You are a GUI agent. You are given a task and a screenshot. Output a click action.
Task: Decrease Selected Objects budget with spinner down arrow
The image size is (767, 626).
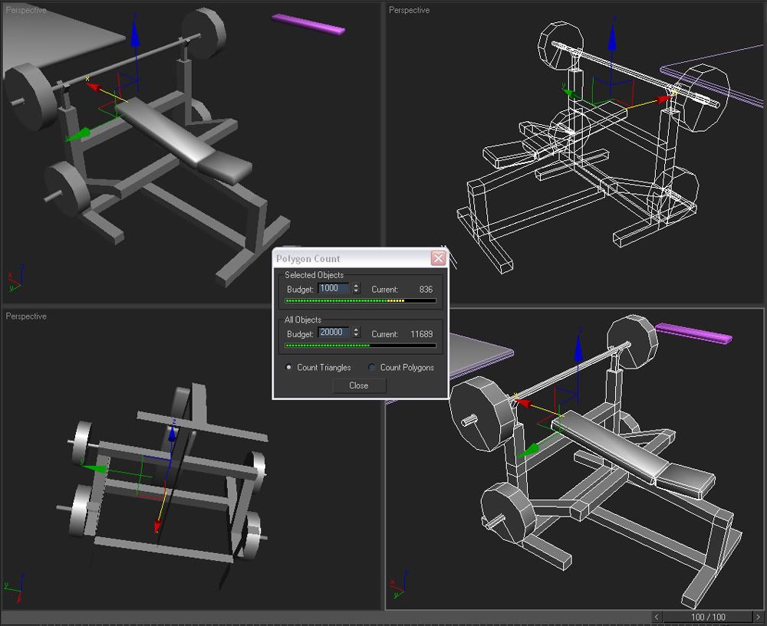click(x=356, y=292)
